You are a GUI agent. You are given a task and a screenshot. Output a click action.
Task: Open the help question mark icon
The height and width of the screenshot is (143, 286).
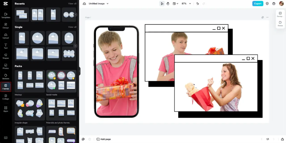click(x=274, y=4)
